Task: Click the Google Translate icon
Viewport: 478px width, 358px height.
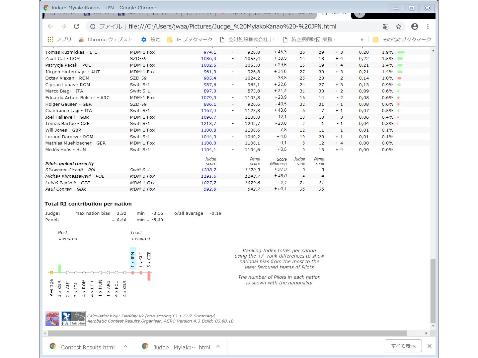Action: (x=385, y=27)
